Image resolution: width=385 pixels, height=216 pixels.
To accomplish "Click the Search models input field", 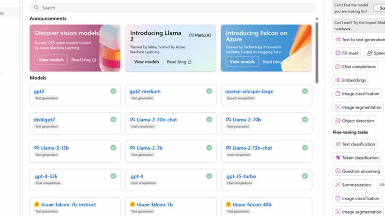I will click(173, 8).
